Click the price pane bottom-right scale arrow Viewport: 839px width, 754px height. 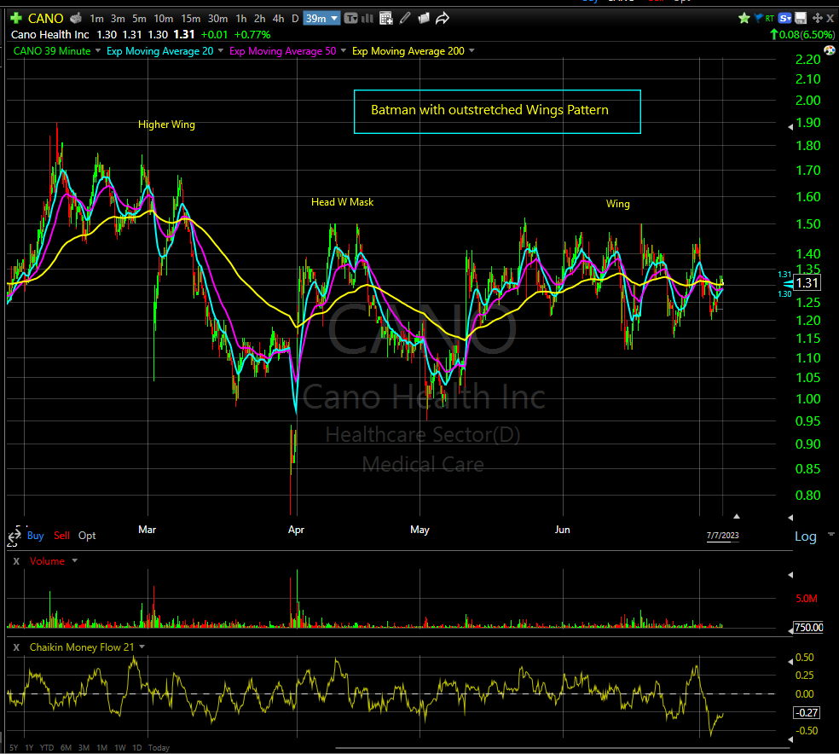[x=791, y=518]
